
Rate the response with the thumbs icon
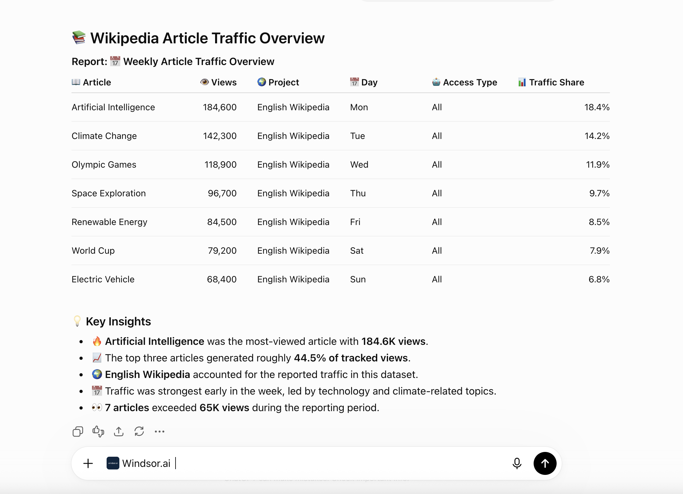98,432
